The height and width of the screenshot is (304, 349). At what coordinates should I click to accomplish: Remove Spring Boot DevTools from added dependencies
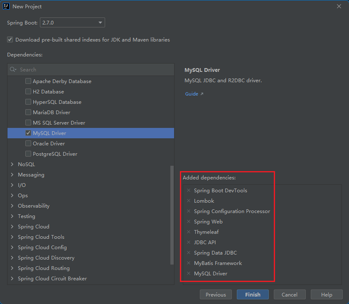(189, 191)
